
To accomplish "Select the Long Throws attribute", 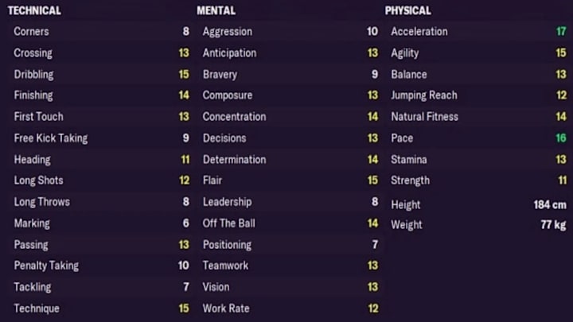I will coord(101,202).
